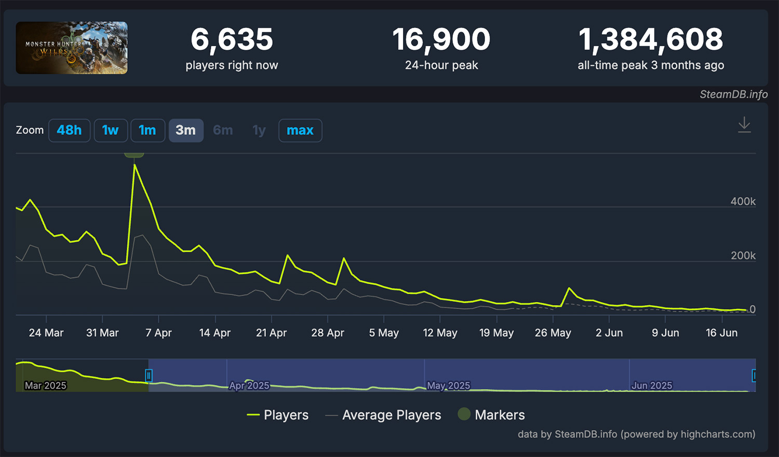Viewport: 779px width, 457px height.
Task: Toggle the Markers legend item
Action: coord(491,414)
